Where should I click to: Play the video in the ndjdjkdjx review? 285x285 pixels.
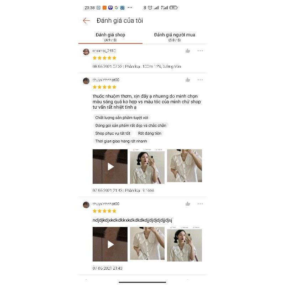tap(110, 244)
